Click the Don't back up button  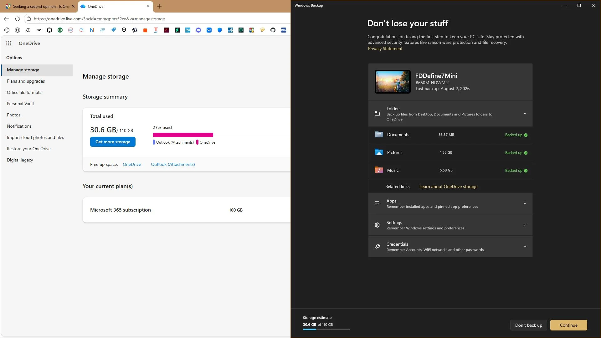click(529, 325)
